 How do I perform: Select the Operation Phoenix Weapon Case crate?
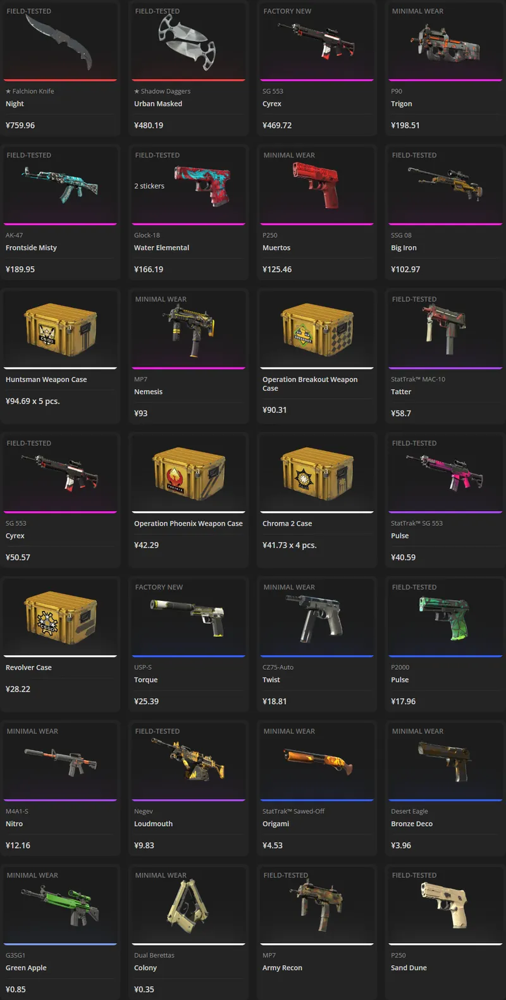188,473
